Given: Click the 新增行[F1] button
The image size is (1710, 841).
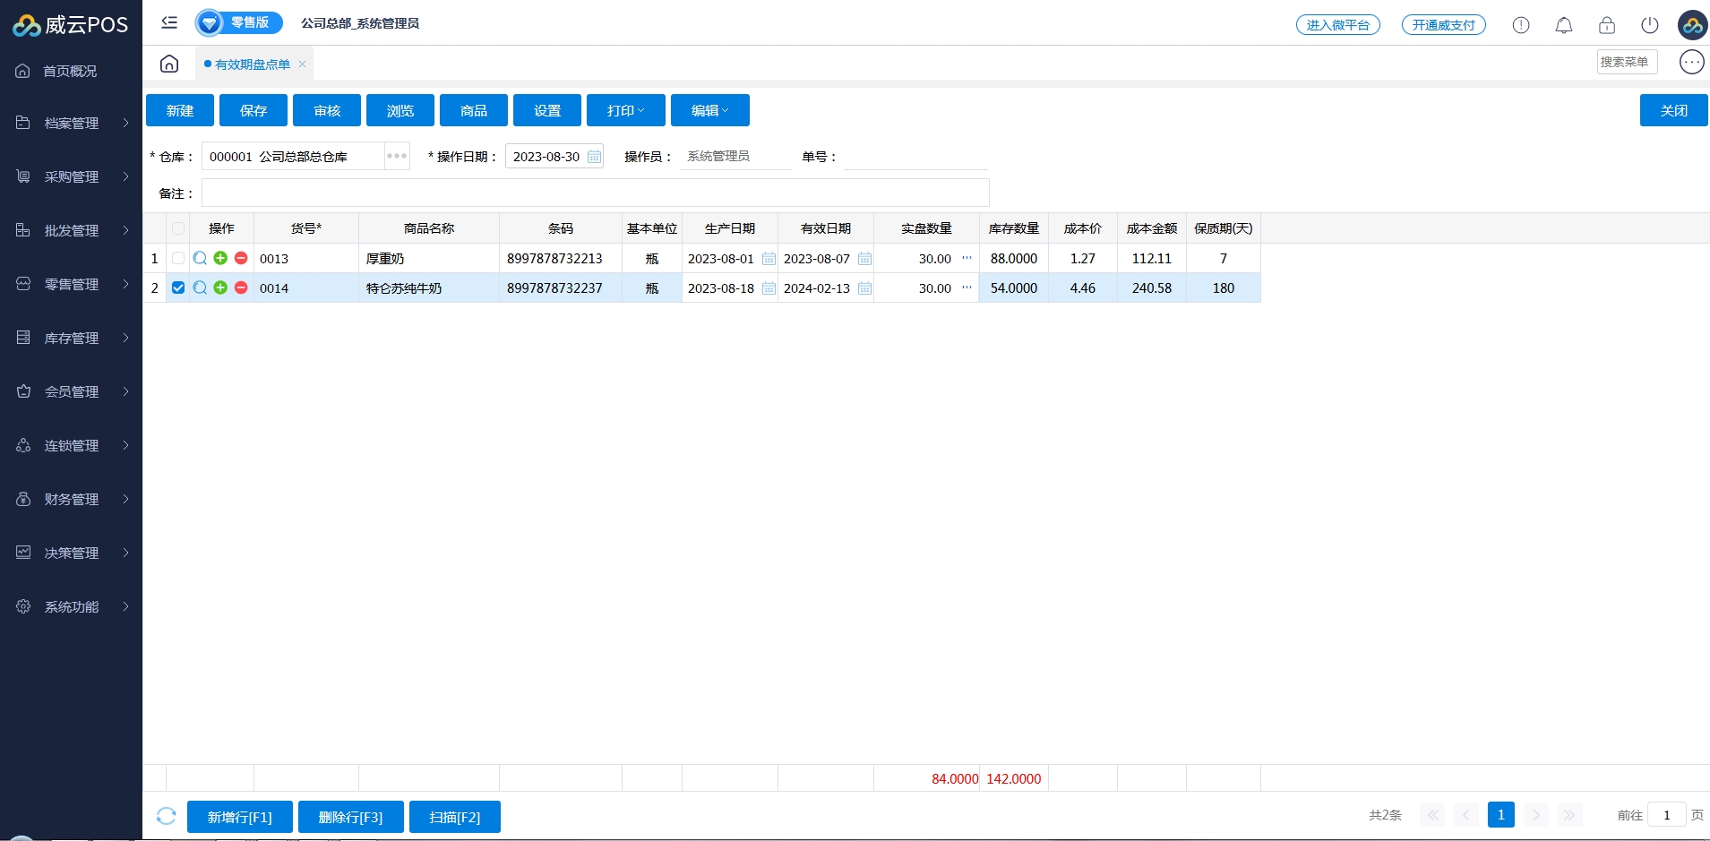Looking at the screenshot, I should click(239, 817).
